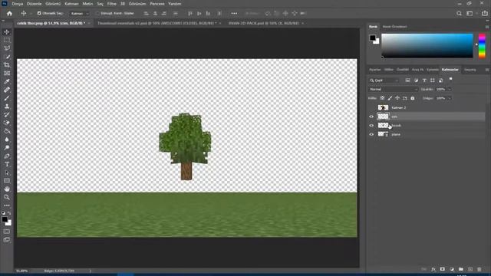Select the Pen tool

click(x=7, y=156)
